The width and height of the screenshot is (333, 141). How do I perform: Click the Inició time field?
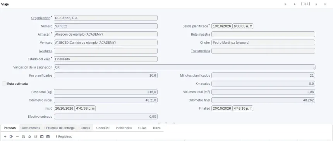click(85, 108)
